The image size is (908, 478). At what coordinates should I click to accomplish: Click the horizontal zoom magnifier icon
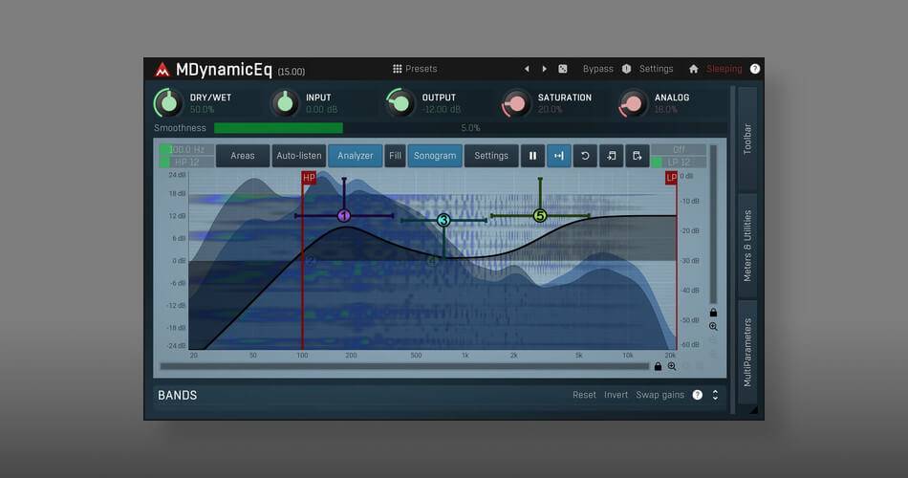672,366
